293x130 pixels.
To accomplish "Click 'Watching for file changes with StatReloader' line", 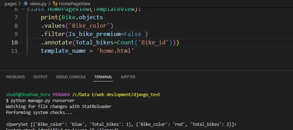I will tap(59, 107).
